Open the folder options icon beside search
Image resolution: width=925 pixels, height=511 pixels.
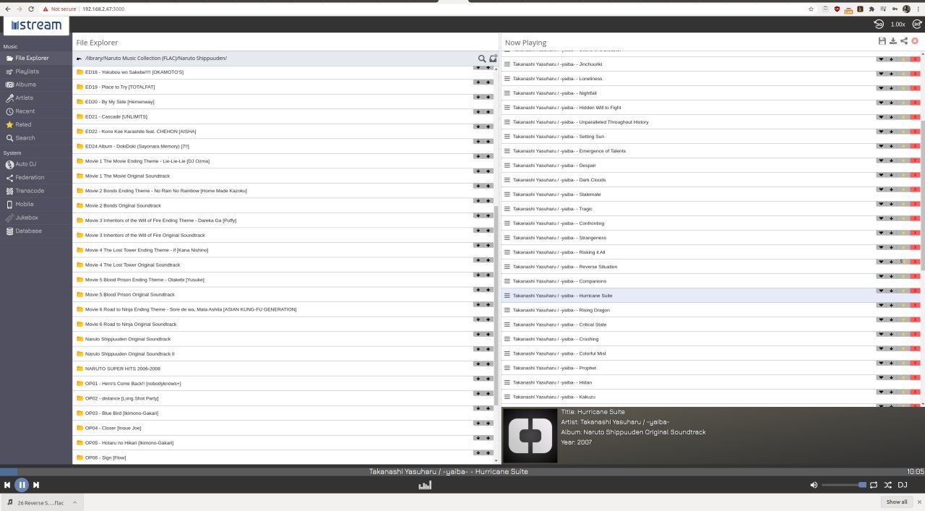493,59
